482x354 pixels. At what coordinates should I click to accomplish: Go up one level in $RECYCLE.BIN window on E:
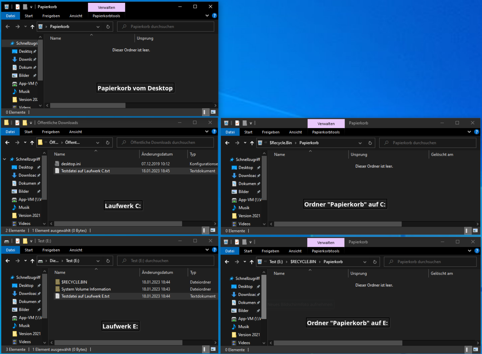click(252, 262)
